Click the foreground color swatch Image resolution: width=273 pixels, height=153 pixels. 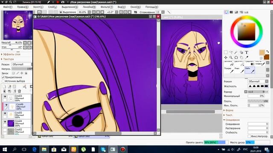[262, 52]
